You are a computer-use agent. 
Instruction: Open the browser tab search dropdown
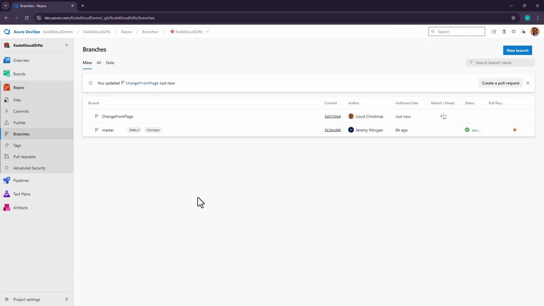click(6, 6)
